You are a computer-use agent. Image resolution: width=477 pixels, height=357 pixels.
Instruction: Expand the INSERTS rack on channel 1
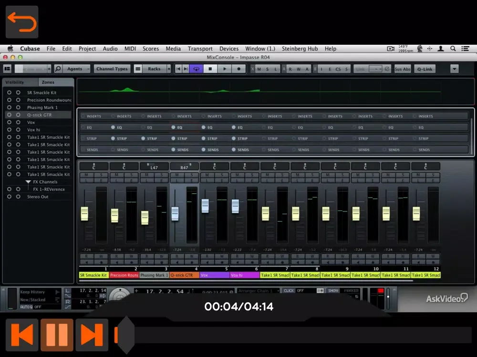click(x=93, y=116)
